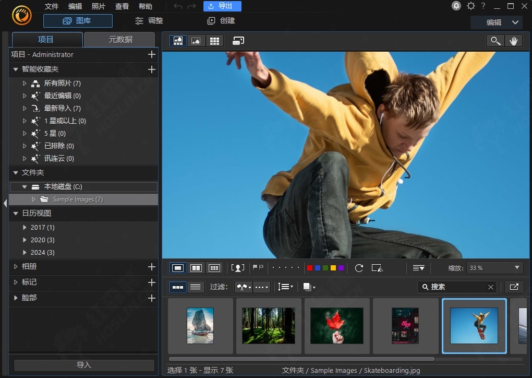This screenshot has height=378, width=532.
Task: Select the red maple leaf thumbnail
Action: pos(337,326)
